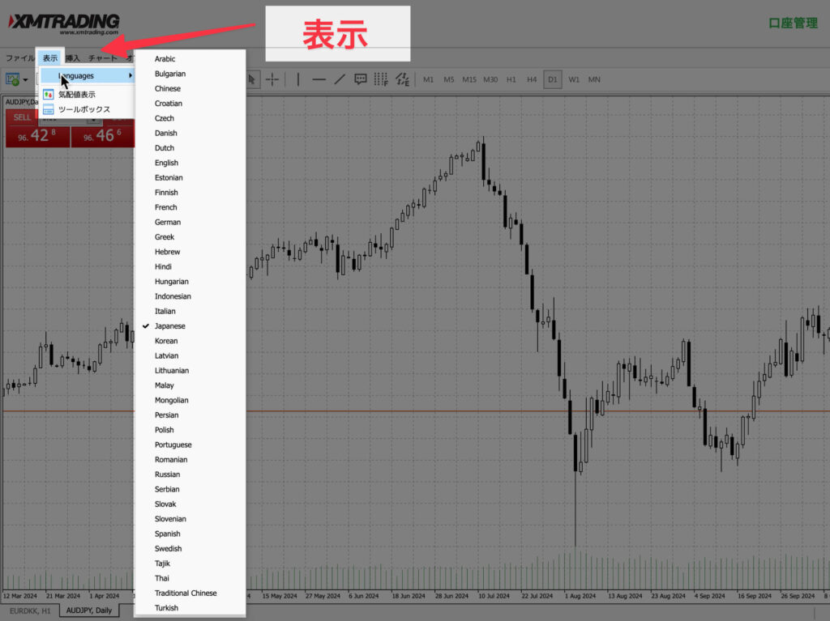Open the ファイル menu

pyautogui.click(x=20, y=58)
